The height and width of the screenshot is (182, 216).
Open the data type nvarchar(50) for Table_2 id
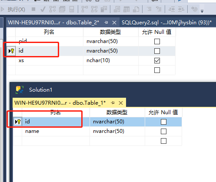tap(111, 51)
